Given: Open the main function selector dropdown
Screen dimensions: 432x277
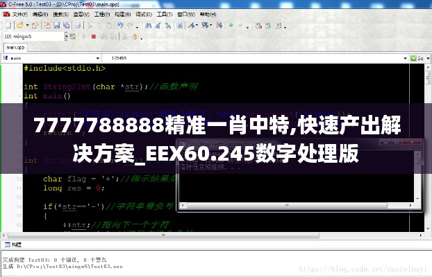Looking at the screenshot, I should [98, 58].
